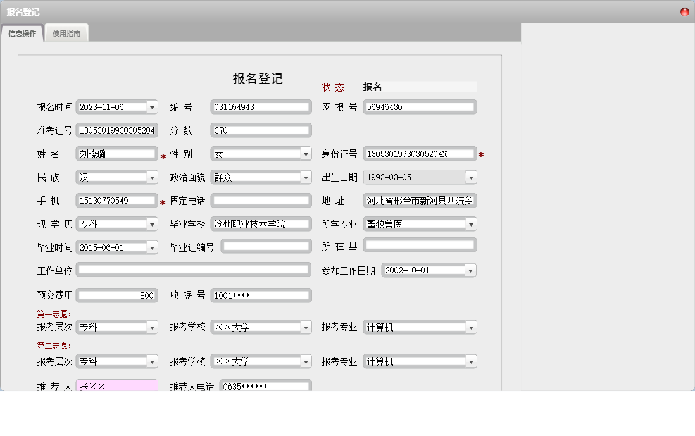Click the empty 工作单位 field
The height and width of the screenshot is (436, 695).
tap(193, 270)
